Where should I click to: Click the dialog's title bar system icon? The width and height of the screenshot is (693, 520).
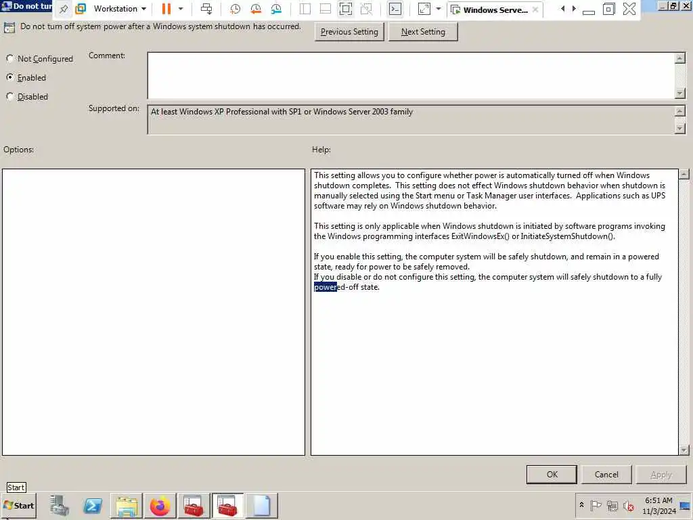pyautogui.click(x=7, y=6)
